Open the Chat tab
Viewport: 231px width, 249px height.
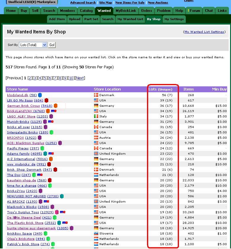209,11
